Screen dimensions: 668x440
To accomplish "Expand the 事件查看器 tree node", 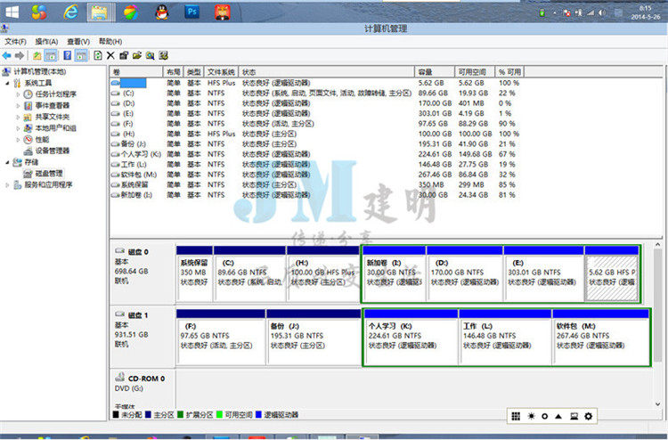I will tap(18, 106).
